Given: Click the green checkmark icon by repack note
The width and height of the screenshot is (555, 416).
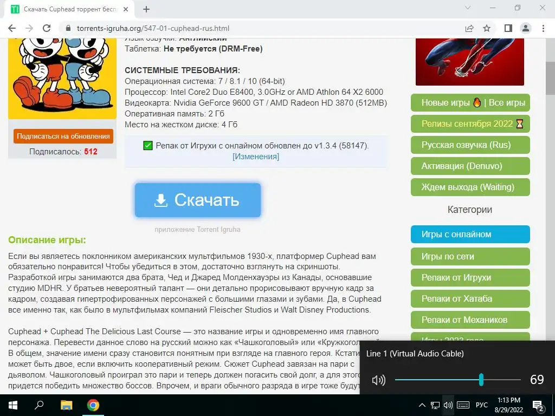Looking at the screenshot, I should (148, 145).
